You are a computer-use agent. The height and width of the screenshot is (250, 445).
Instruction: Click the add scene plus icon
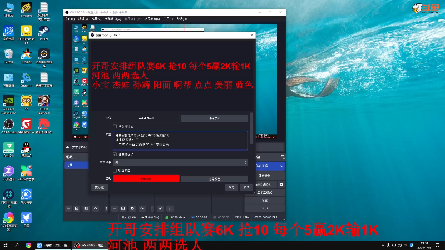68,208
